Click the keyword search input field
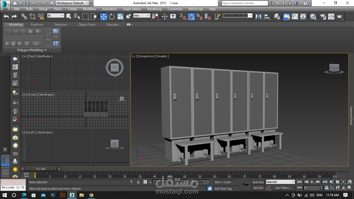The image size is (354, 199). point(245,3)
